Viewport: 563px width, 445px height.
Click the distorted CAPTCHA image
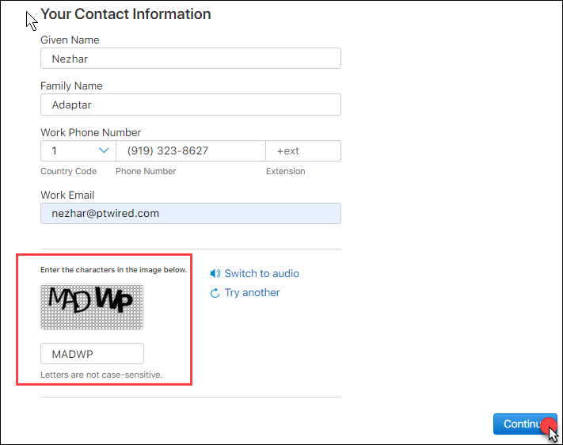[92, 306]
